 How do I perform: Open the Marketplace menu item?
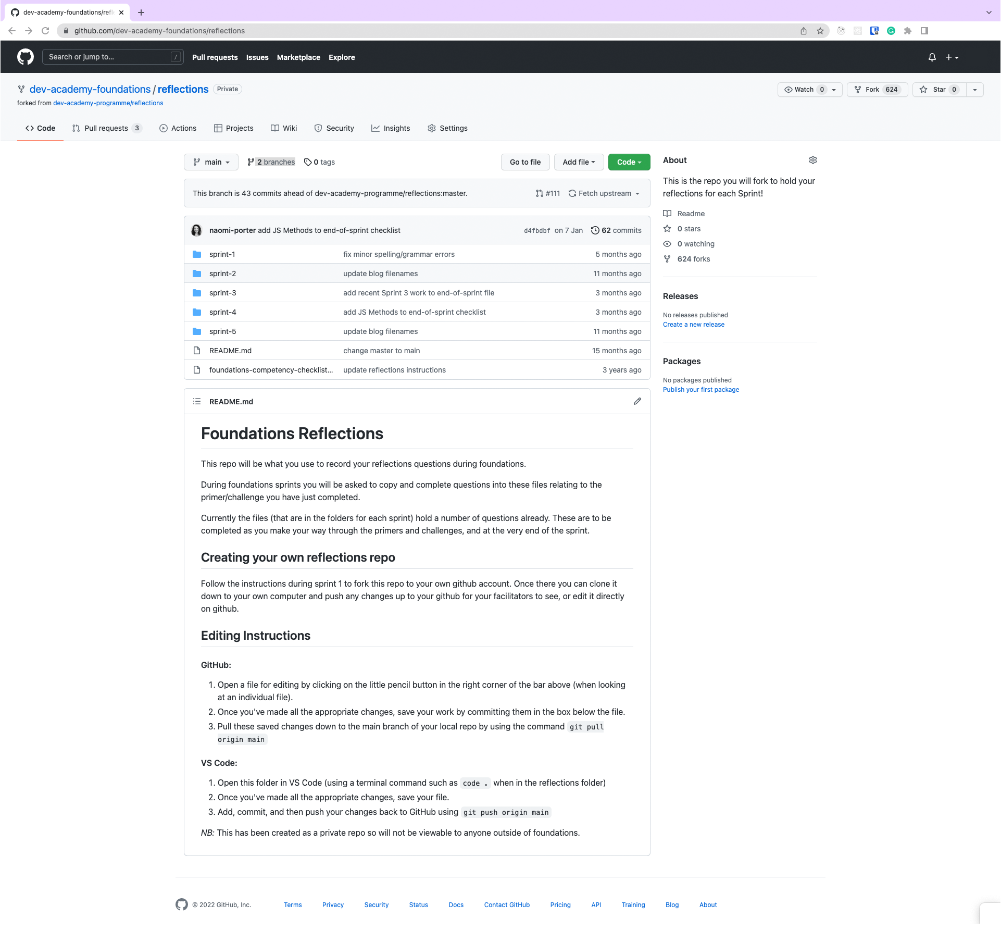(298, 57)
